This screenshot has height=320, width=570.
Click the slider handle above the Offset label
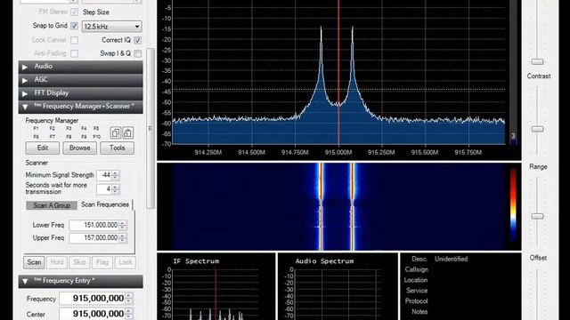pos(537,217)
